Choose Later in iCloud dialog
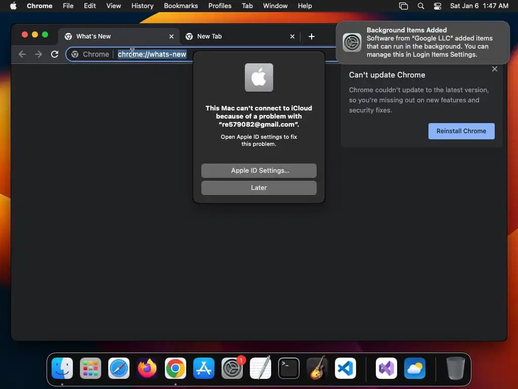Screen dimensions: 518x389 [258, 188]
